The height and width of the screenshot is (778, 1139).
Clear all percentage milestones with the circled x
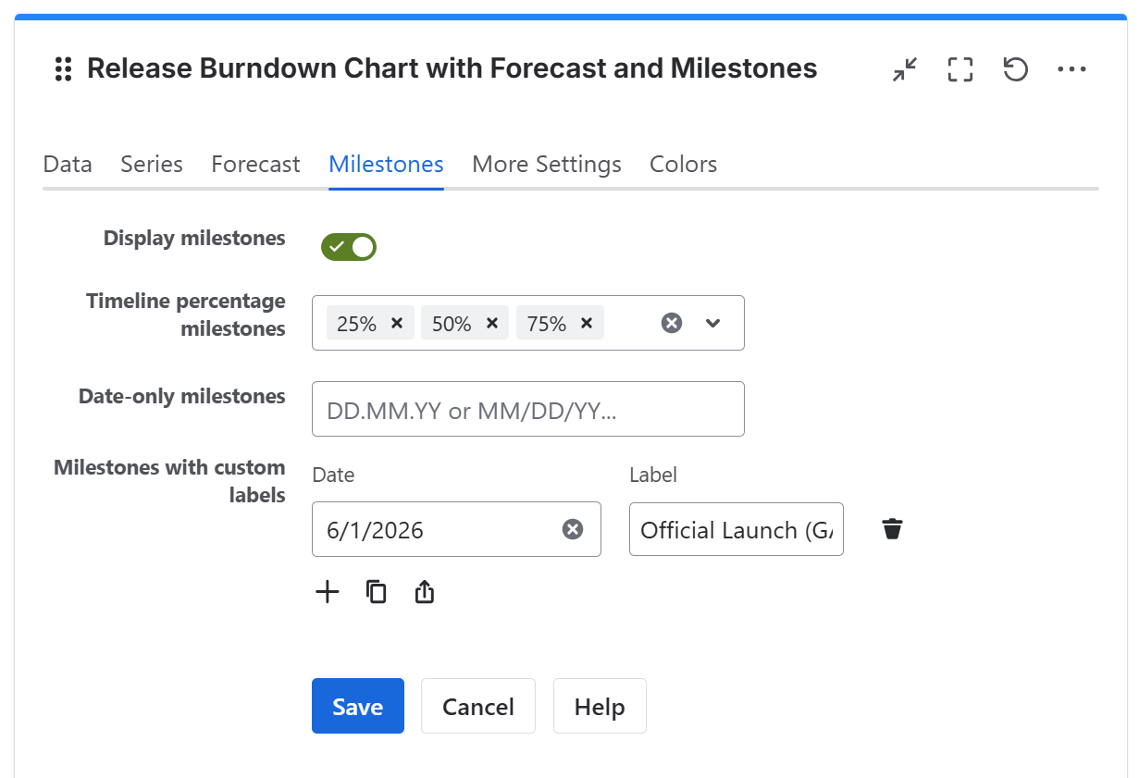670,323
